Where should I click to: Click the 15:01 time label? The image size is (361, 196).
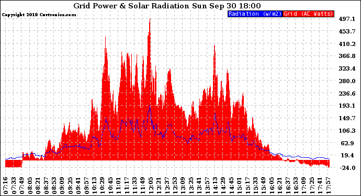coord(239,186)
